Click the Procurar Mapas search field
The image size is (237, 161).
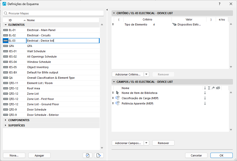53,13
